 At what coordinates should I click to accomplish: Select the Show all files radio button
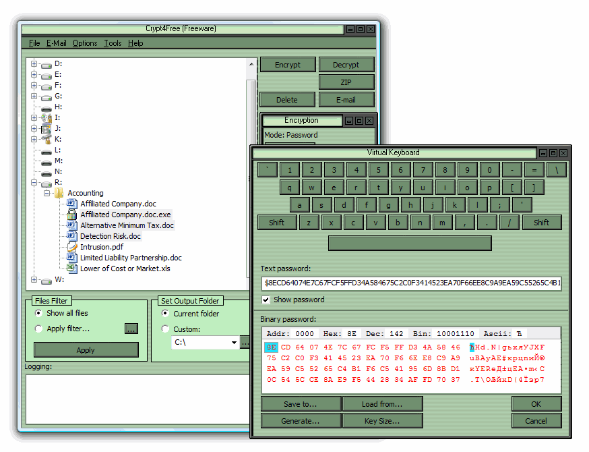[38, 313]
